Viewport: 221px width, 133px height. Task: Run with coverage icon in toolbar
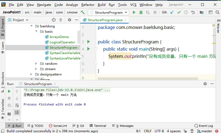[148, 12]
